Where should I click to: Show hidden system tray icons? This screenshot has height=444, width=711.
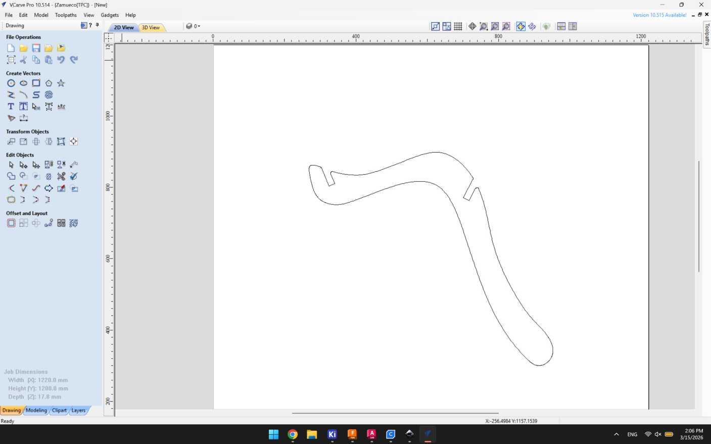pyautogui.click(x=616, y=434)
